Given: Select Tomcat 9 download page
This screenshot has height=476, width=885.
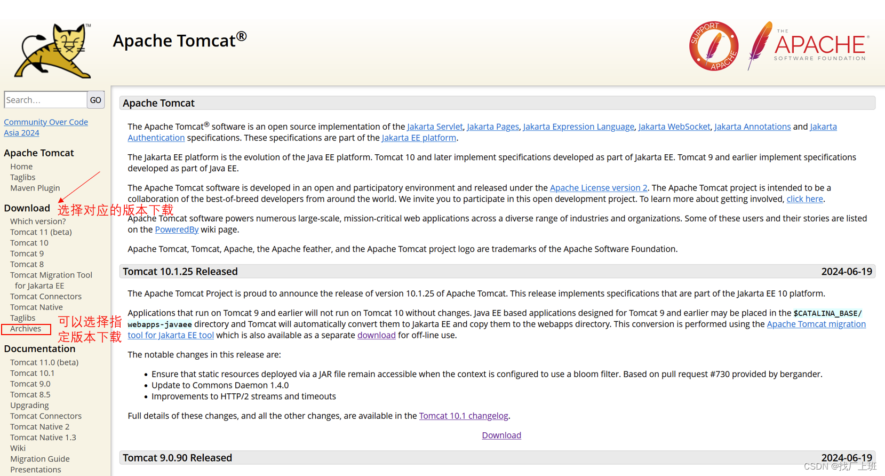Looking at the screenshot, I should [x=27, y=253].
